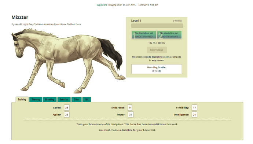Click the second No discipline set slot
The width and height of the screenshot is (253, 144).
(x=169, y=35)
